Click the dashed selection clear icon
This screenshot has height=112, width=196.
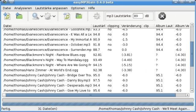(x=97, y=16)
